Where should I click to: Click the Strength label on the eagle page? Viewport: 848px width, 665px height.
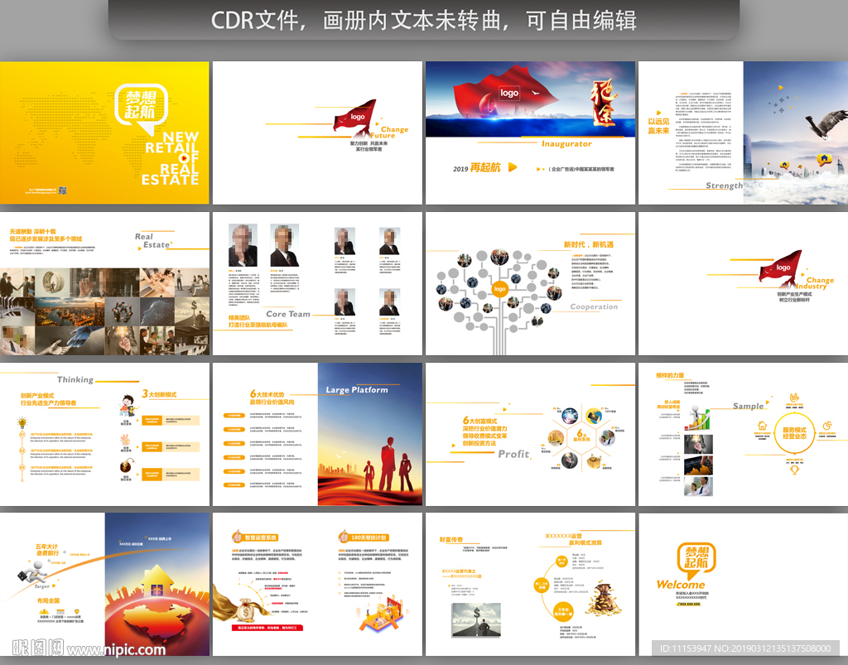[724, 186]
